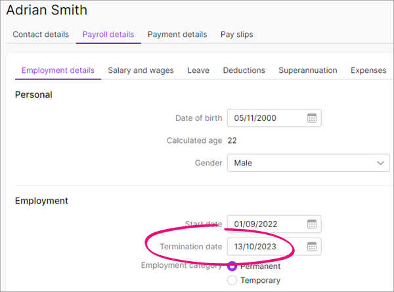Open the Salary and wages sub-tab
The image size is (394, 292).
pos(141,70)
